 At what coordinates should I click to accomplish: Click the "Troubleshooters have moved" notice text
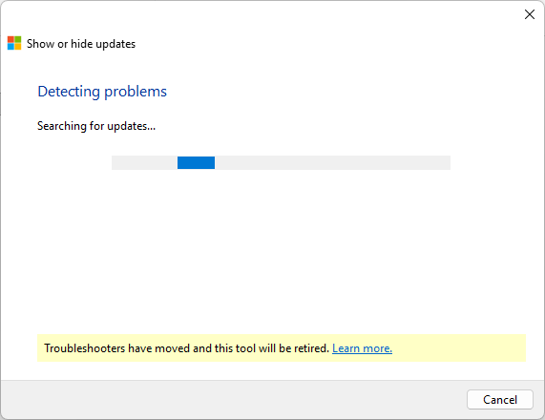tap(187, 348)
